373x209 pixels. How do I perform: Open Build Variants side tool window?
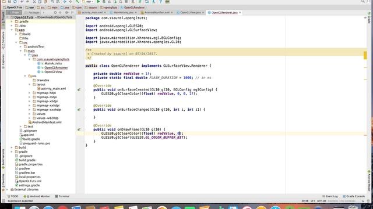pos(3,158)
